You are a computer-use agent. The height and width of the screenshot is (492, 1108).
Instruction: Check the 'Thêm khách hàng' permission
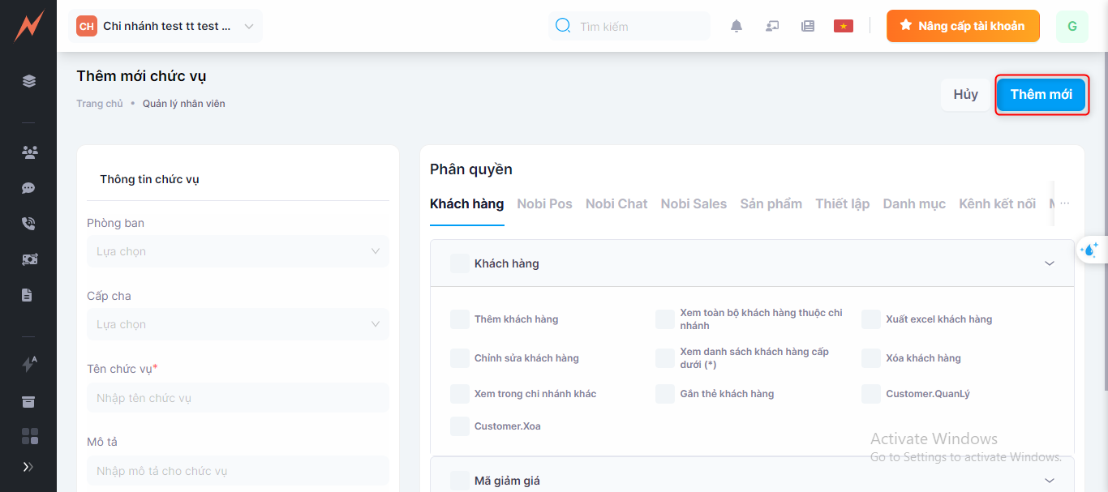[x=460, y=319]
